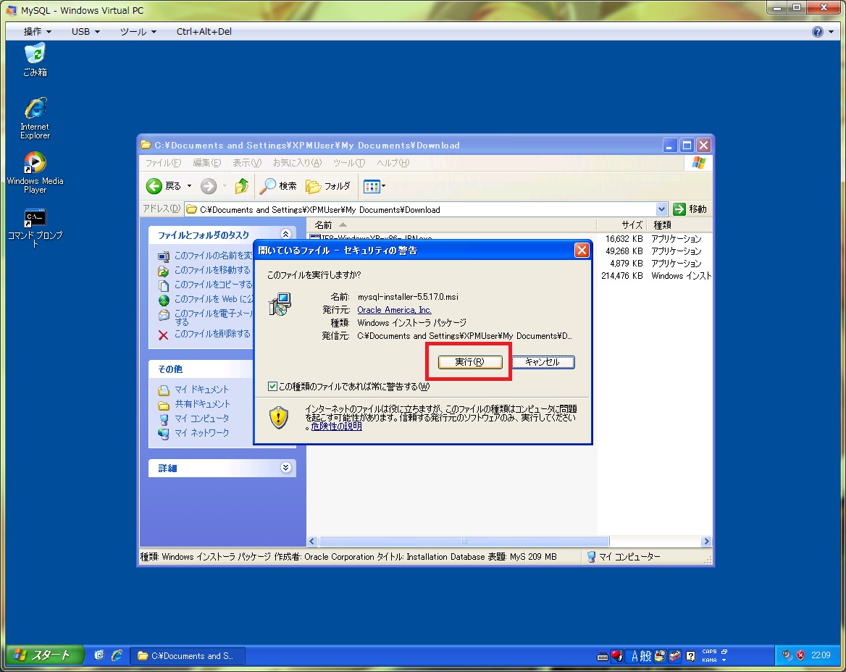Open the Favorites menu in Explorer
This screenshot has height=672, width=846.
coord(297,163)
